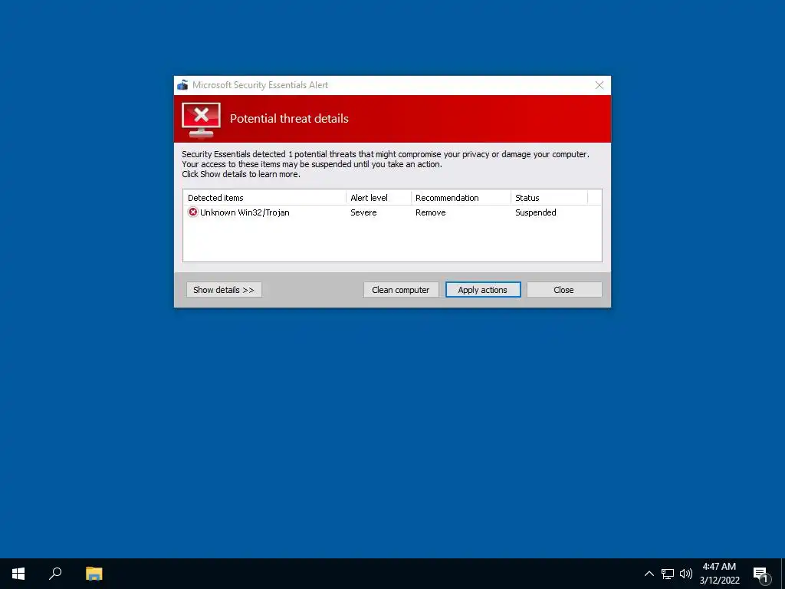Click the Security Essentials title bar icon

tap(182, 84)
